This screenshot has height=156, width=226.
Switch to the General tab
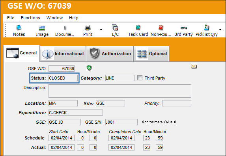[x=21, y=53]
